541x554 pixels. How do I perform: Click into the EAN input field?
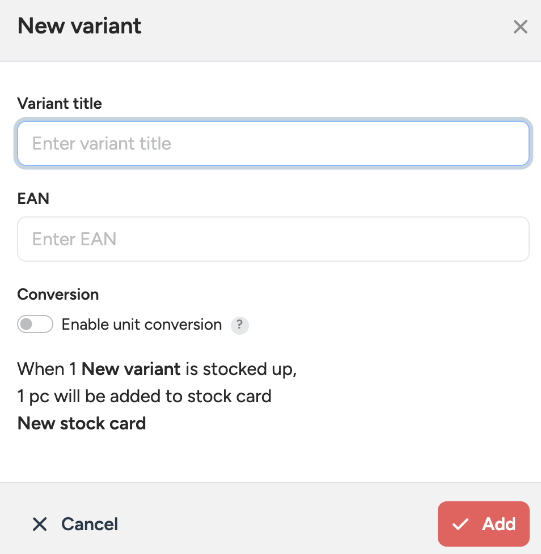(x=273, y=239)
